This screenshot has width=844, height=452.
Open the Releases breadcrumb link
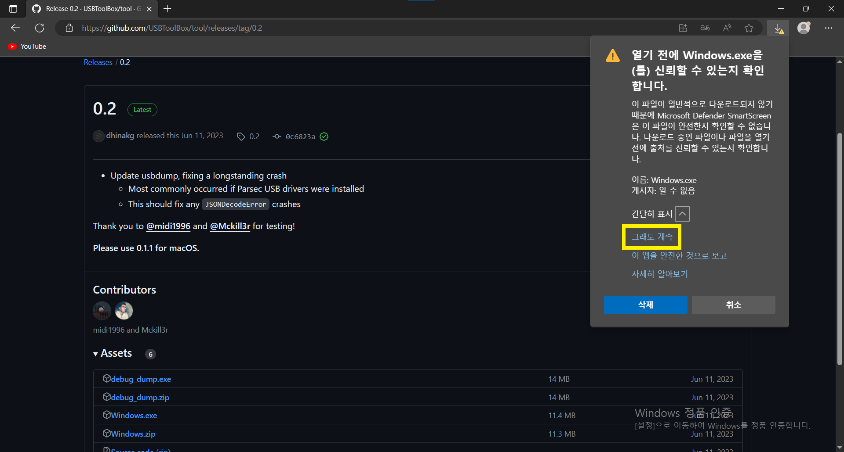[x=98, y=62]
